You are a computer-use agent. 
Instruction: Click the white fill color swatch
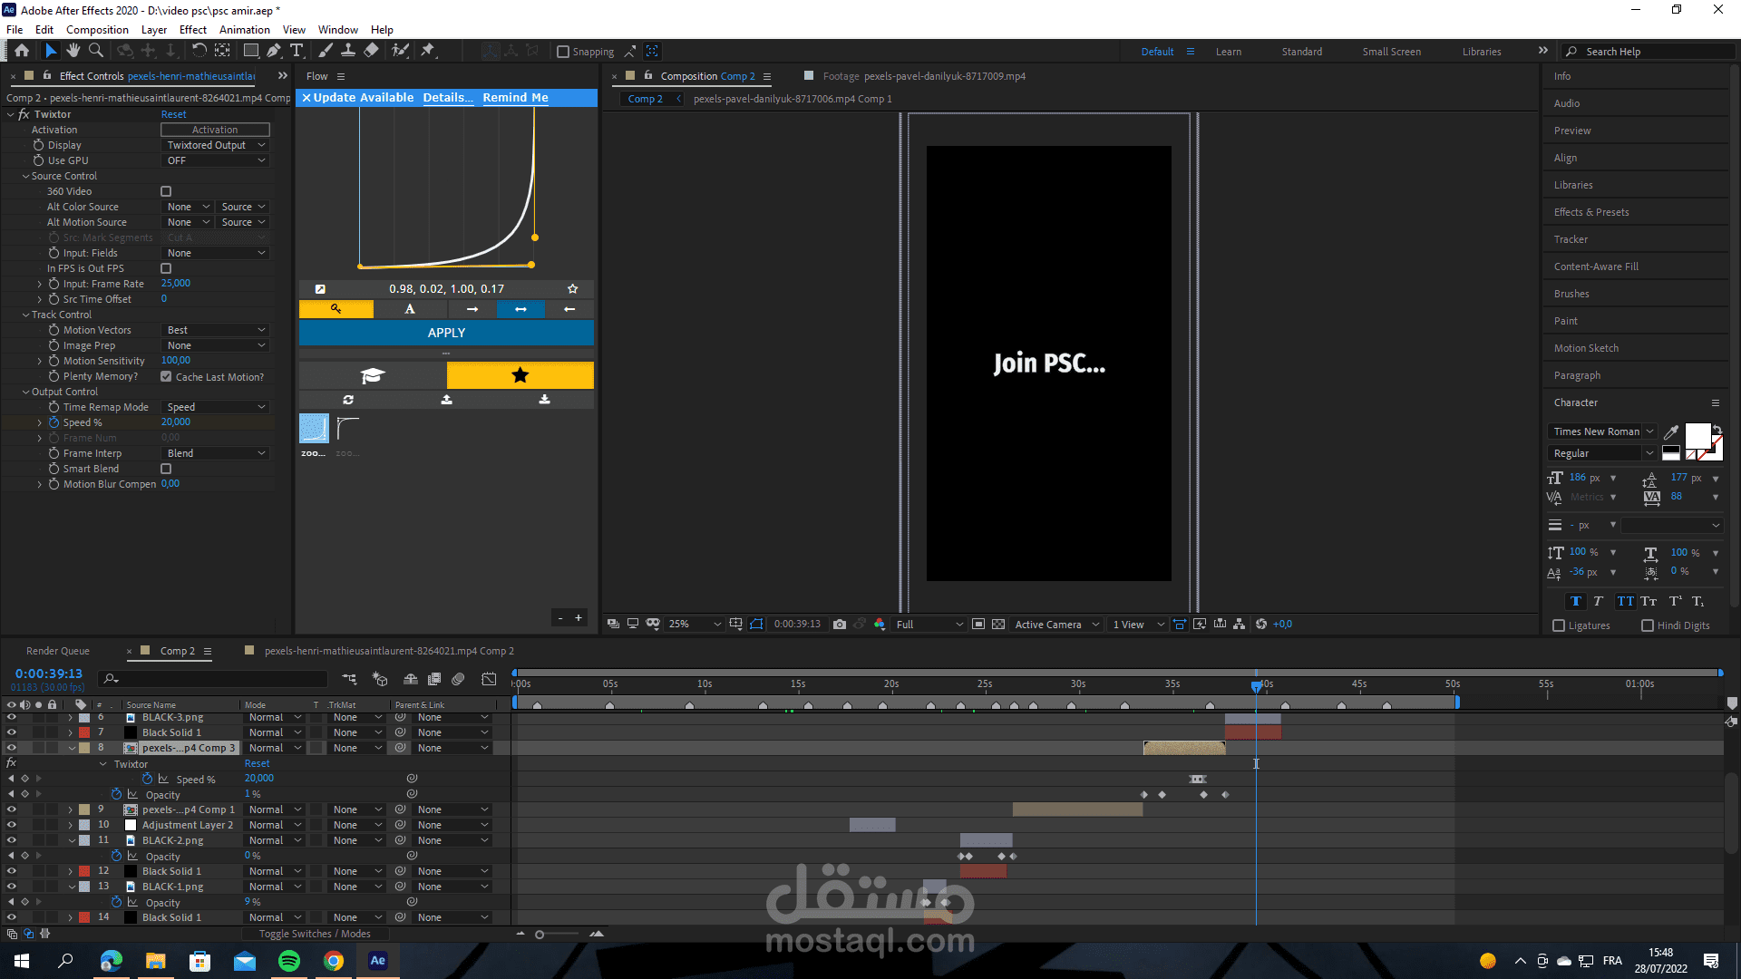click(1696, 435)
